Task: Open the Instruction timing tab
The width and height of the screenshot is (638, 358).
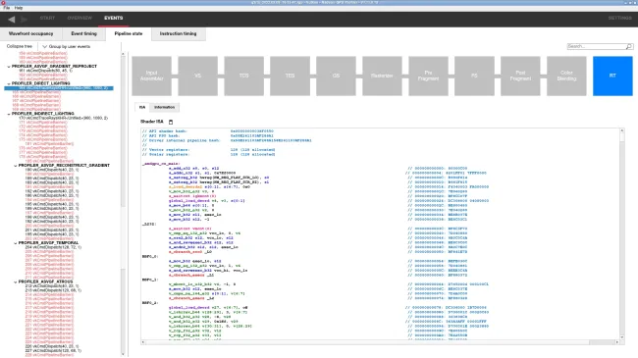Action: click(x=178, y=33)
